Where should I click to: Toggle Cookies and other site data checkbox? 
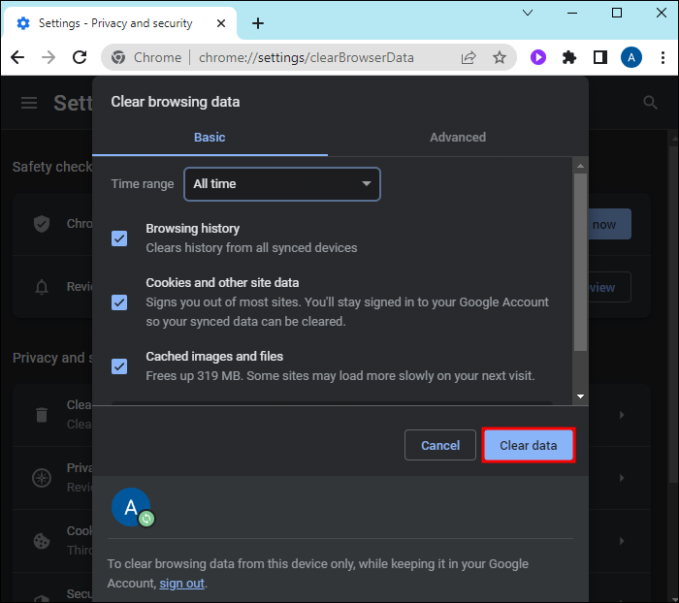[119, 302]
